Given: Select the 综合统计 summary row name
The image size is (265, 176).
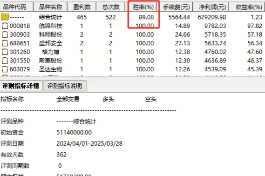Looking at the screenshot, I should pos(50,17).
